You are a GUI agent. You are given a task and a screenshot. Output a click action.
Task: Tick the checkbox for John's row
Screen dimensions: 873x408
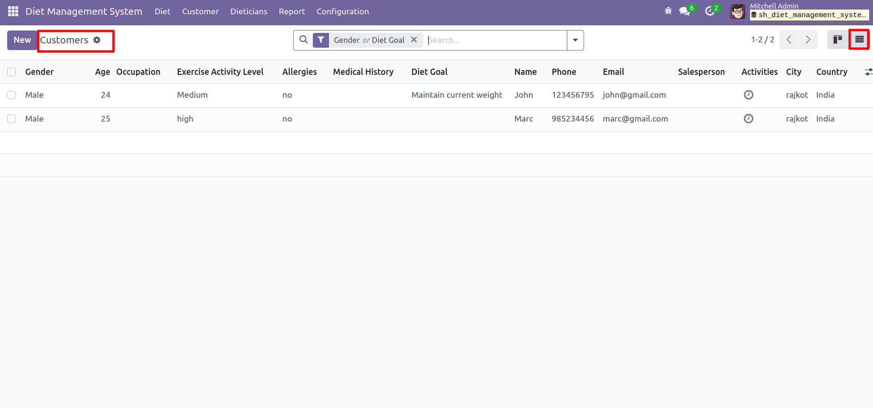click(x=11, y=95)
